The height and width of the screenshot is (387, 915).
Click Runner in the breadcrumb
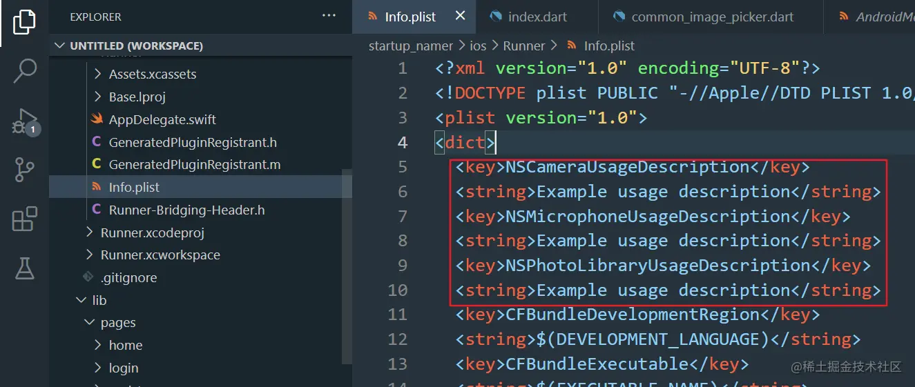524,46
